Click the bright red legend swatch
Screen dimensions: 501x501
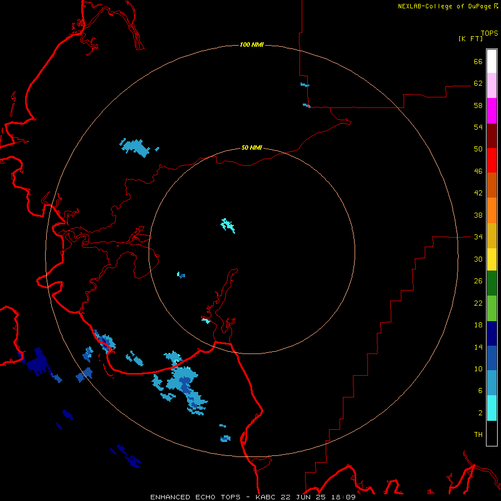[x=492, y=160]
